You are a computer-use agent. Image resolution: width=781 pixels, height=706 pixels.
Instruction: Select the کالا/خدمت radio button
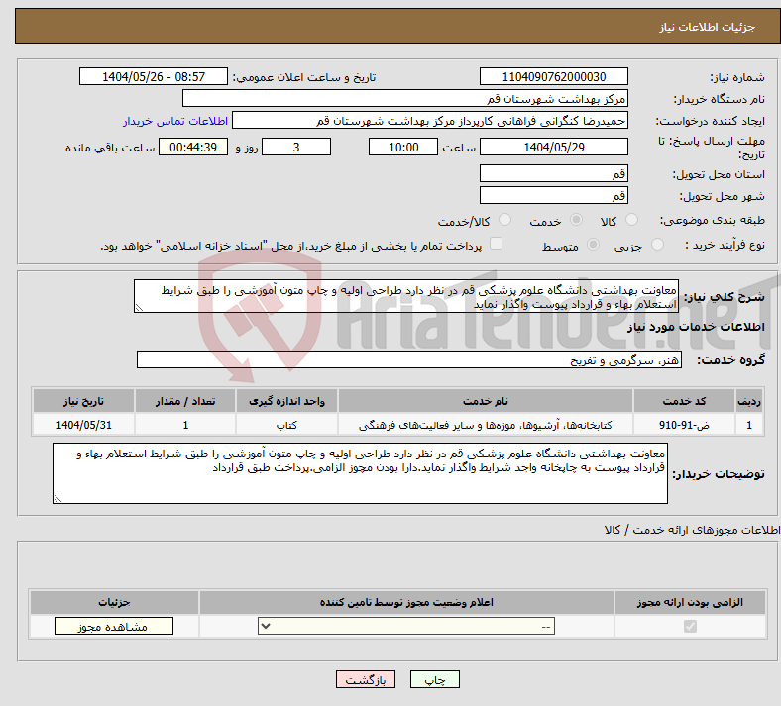[x=504, y=220]
